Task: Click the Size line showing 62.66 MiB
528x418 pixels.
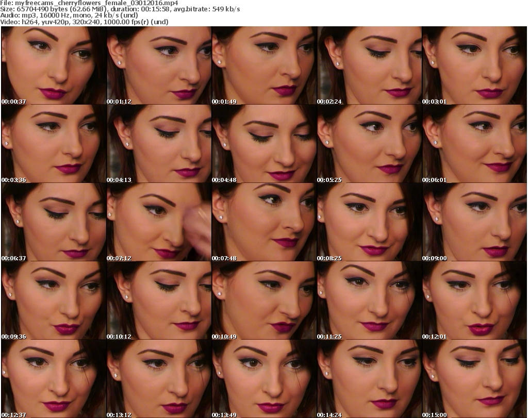Action: 120,9
